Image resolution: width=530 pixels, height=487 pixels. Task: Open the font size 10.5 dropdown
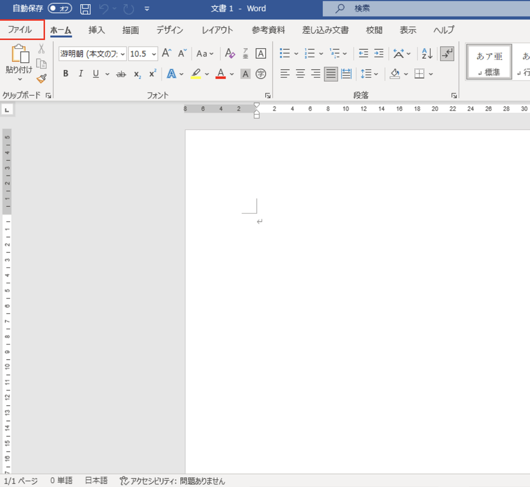154,54
